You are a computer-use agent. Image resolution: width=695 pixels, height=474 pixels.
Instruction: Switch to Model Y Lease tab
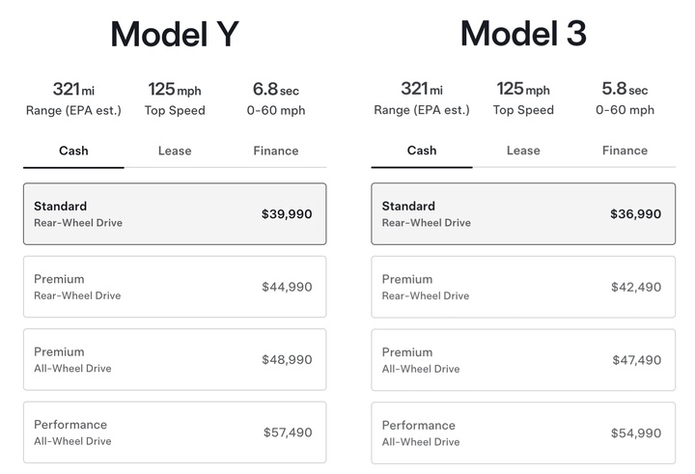(x=175, y=151)
